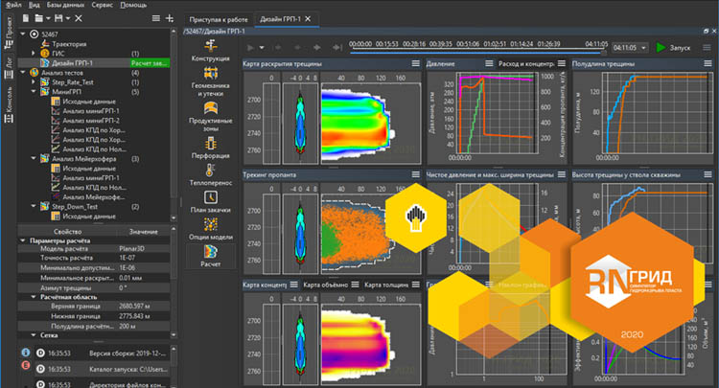Open the 04:11:05 time dropdown
This screenshot has width=719, height=388.
tap(627, 47)
